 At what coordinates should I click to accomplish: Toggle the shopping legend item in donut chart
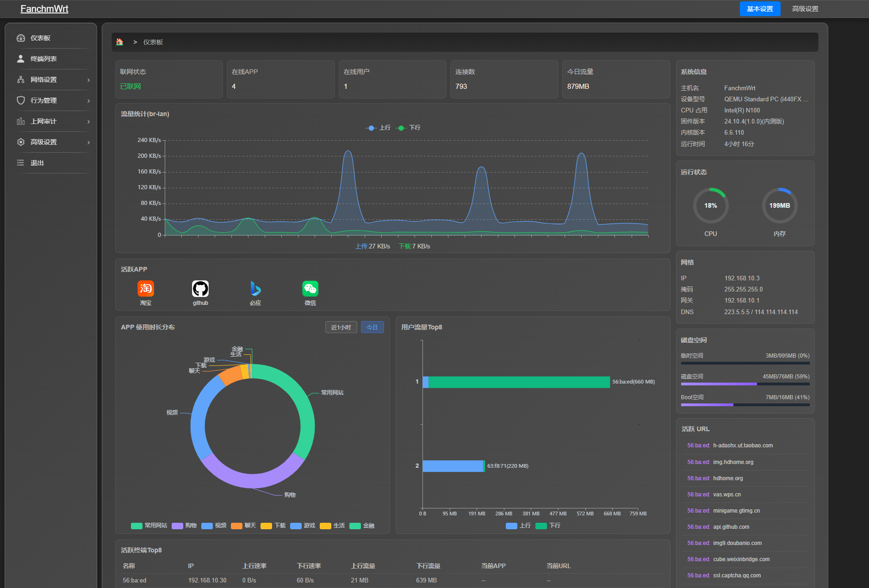point(184,526)
